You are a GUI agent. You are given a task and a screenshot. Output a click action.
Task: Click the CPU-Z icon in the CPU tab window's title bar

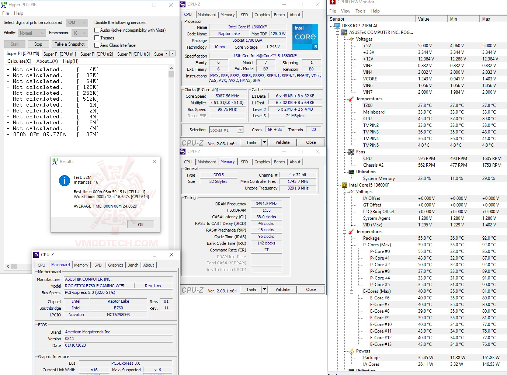coord(183,4)
